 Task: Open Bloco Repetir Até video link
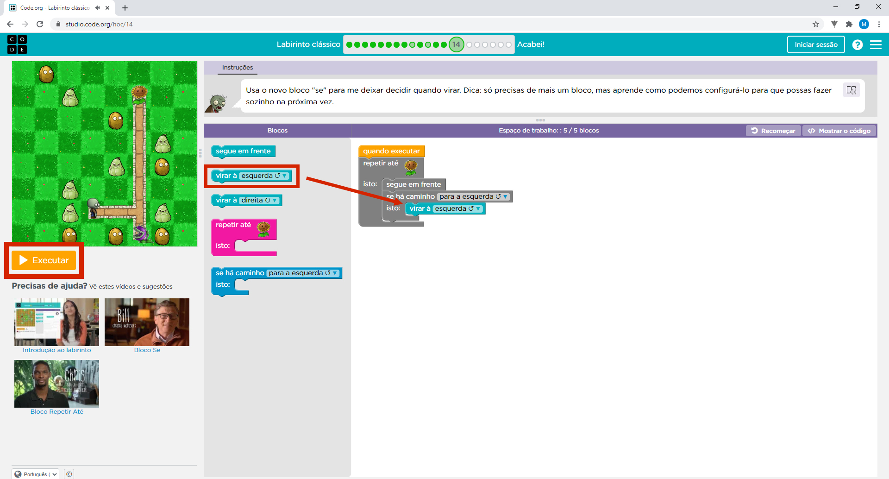[x=57, y=412]
